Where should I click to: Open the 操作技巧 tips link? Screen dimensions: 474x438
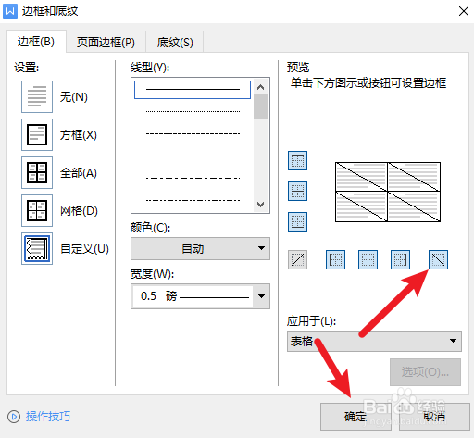[48, 417]
